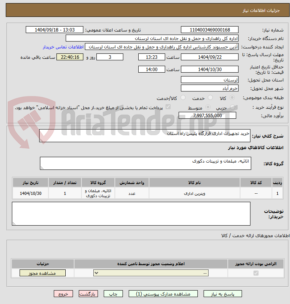
Task: Click the پاسخ به نیاز button
Action: pyautogui.click(x=222, y=294)
